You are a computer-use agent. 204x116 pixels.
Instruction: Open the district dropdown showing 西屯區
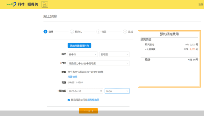tap(114, 54)
